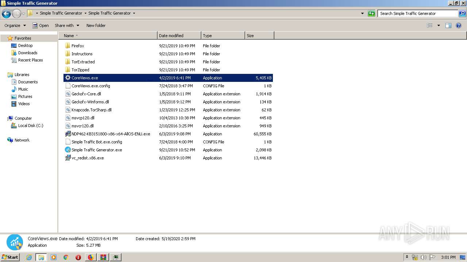This screenshot has height=262, width=467.
Task: Expand the last breadcrumb dropdown arrow
Action: pos(134,13)
